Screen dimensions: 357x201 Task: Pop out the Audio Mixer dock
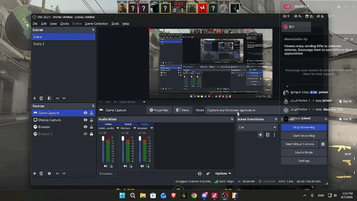pos(232,119)
